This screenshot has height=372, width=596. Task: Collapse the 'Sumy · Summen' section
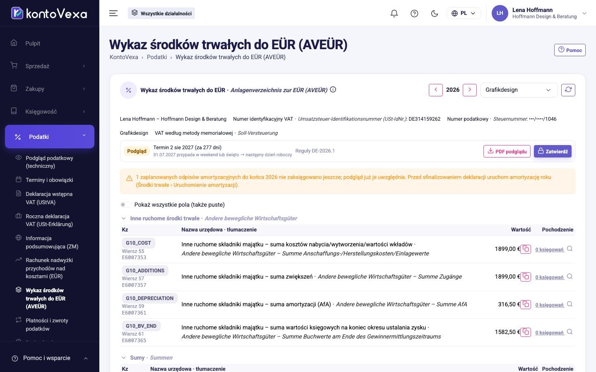123,358
